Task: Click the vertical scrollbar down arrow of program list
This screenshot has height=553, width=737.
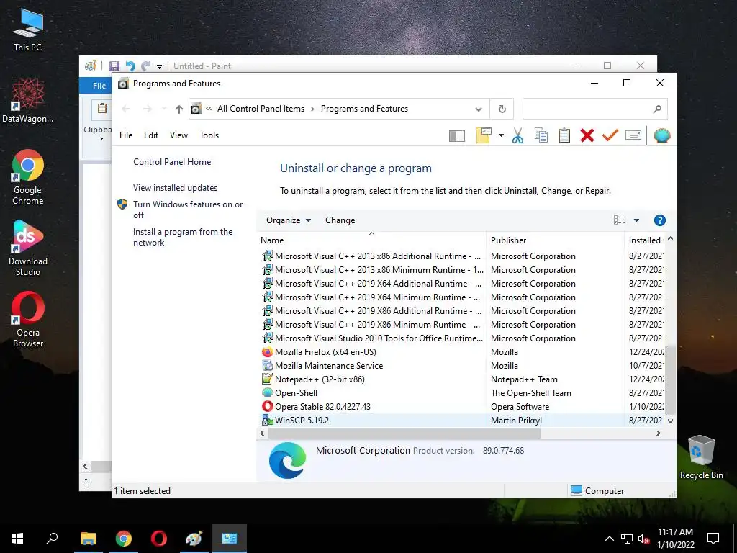Action: [x=671, y=421]
